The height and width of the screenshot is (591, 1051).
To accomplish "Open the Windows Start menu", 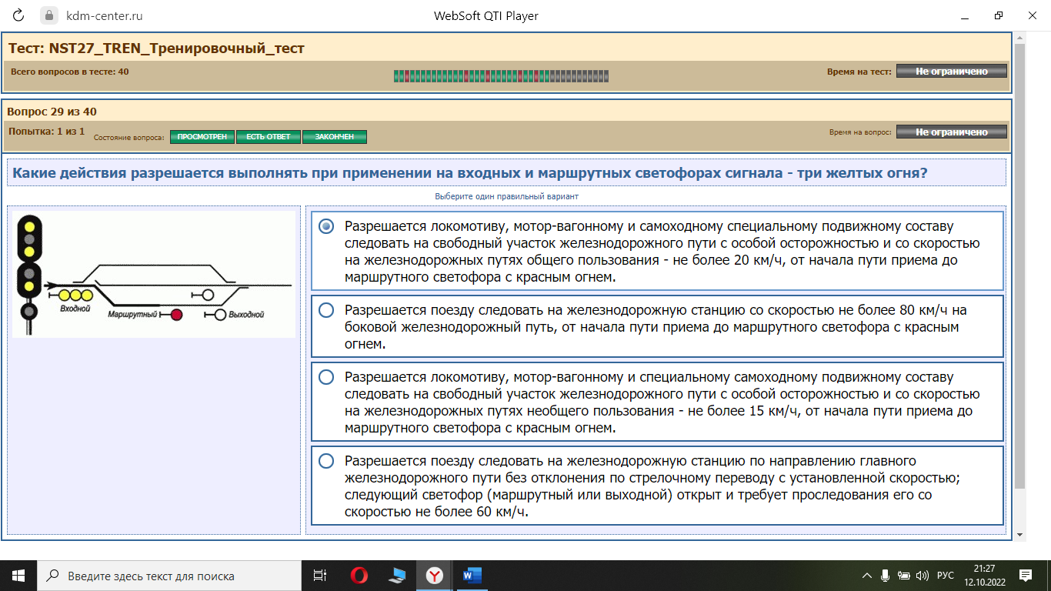I will [x=18, y=575].
